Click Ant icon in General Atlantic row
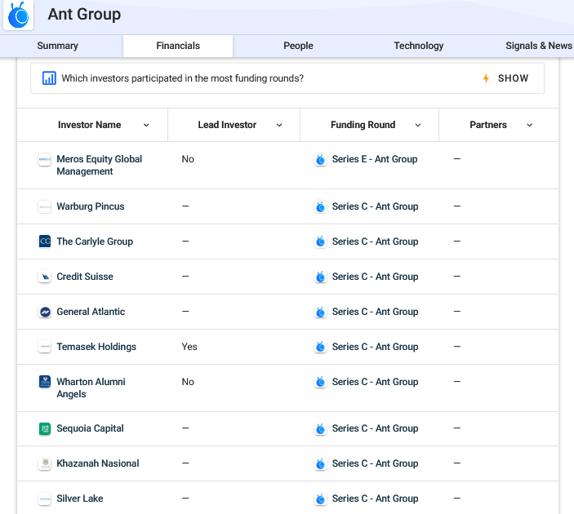The image size is (574, 514). point(320,312)
